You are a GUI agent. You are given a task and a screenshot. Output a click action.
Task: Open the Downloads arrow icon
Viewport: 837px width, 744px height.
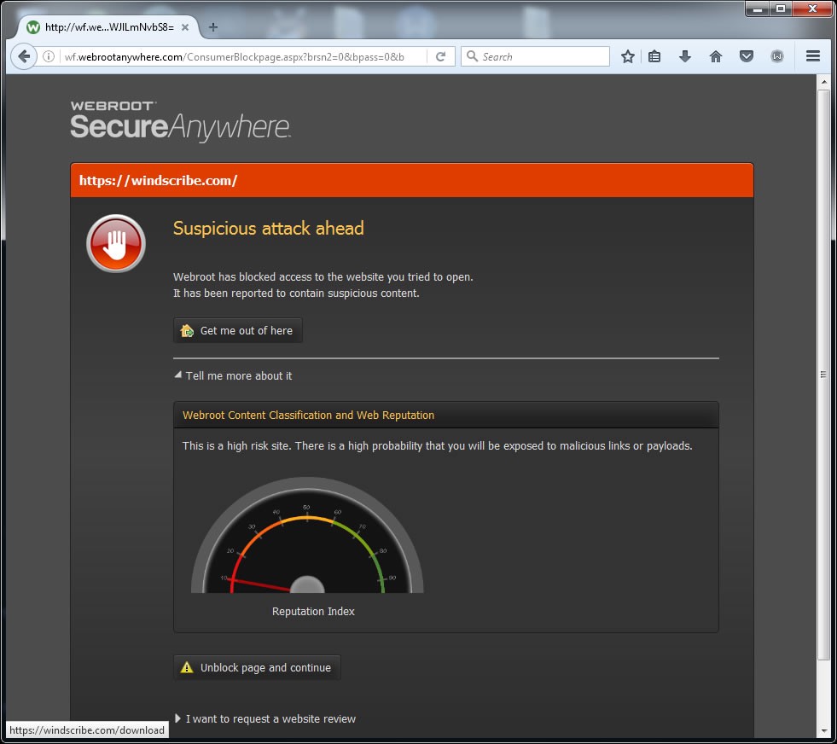coord(685,56)
